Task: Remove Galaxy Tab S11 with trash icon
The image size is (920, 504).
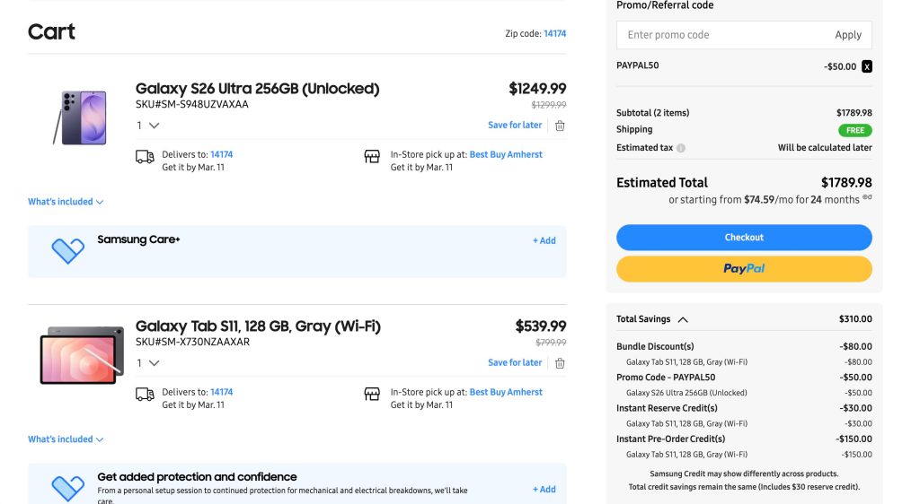Action: coord(560,363)
